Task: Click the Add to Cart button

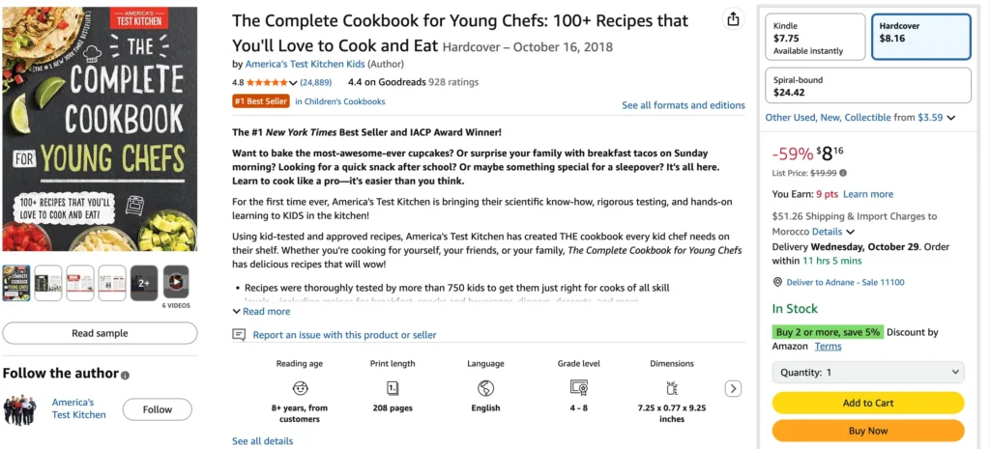Action: 867,403
